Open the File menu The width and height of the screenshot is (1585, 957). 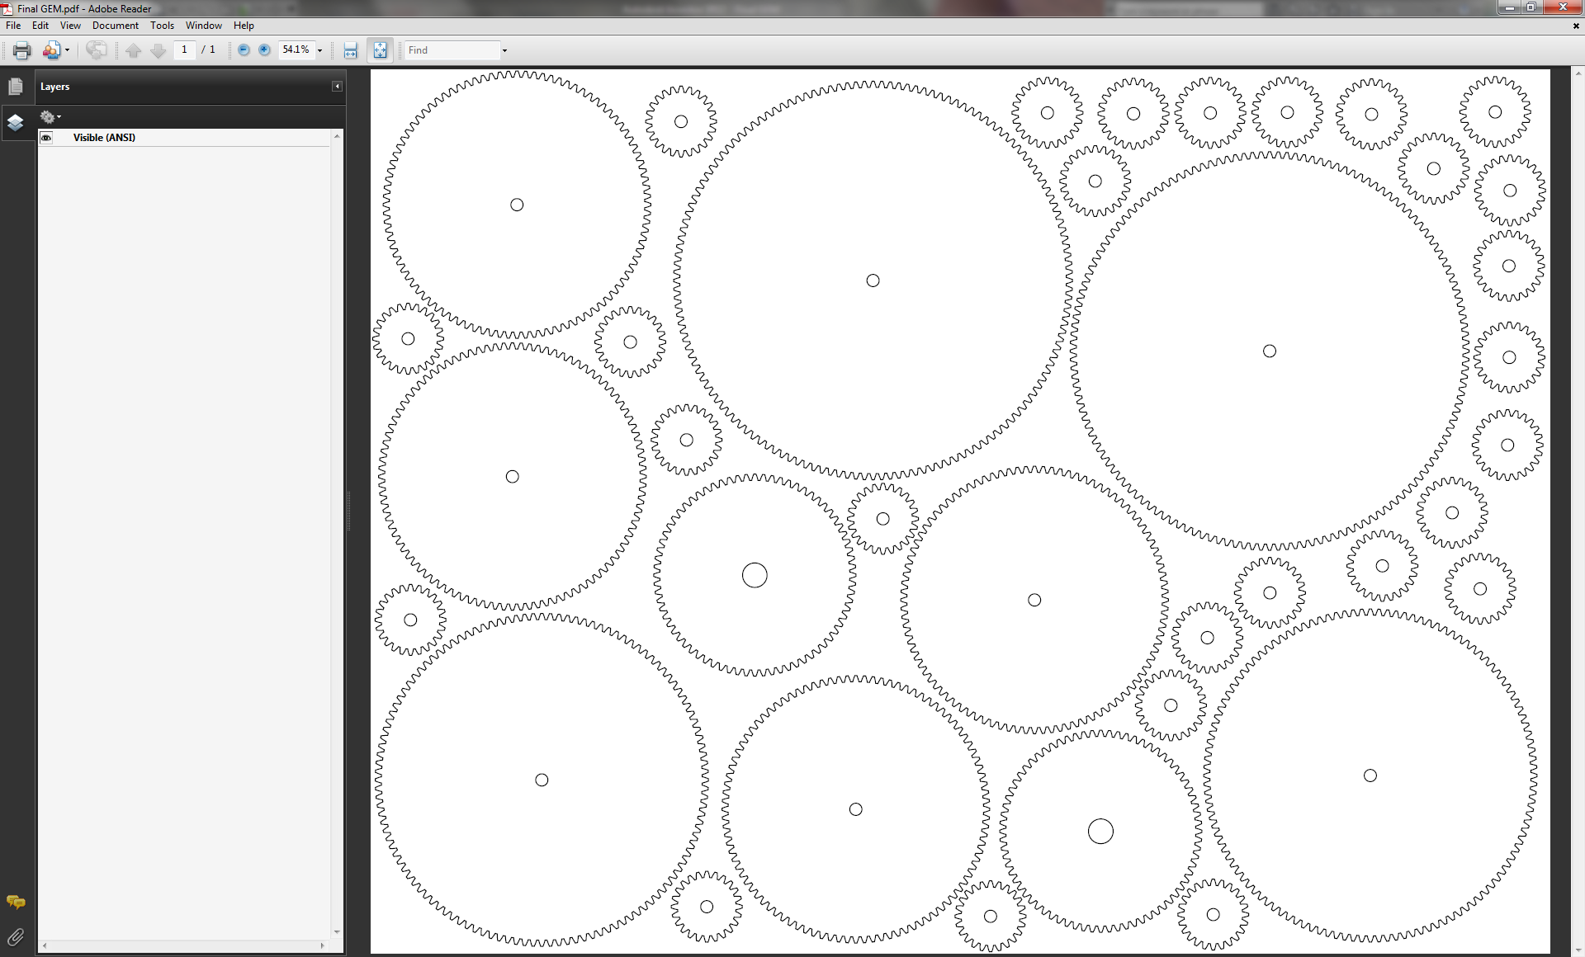tap(13, 26)
